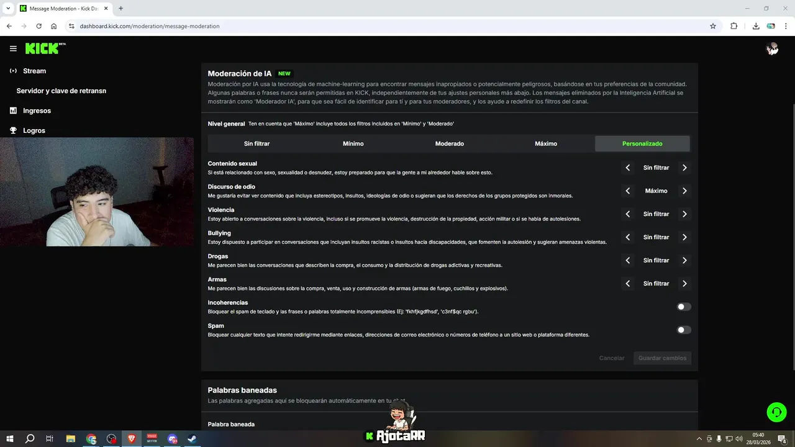This screenshot has width=795, height=447.
Task: Raise the Violencia filter level
Action: pos(684,214)
